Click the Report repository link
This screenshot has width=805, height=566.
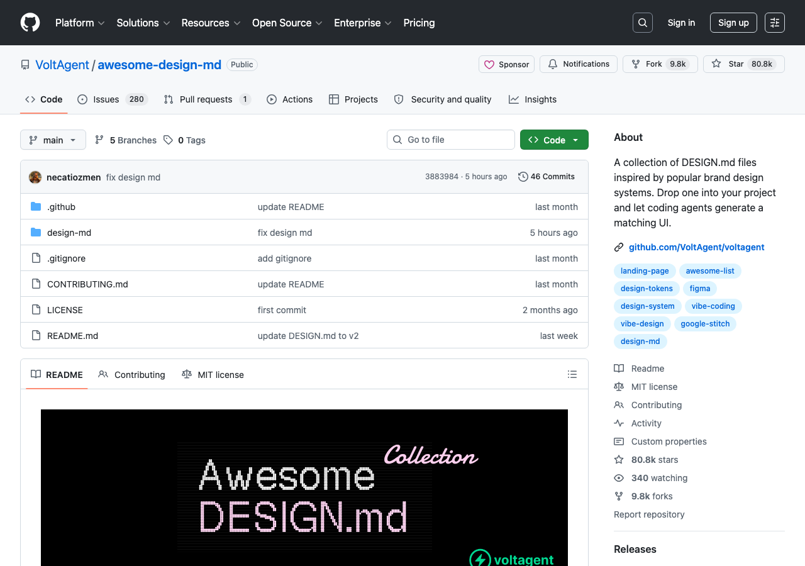point(649,514)
